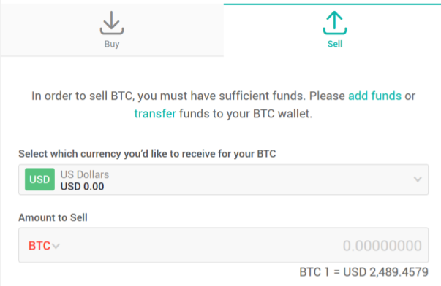Click the insufficient funds notice text
Image resolution: width=441 pixels, height=286 pixels.
pos(223,104)
